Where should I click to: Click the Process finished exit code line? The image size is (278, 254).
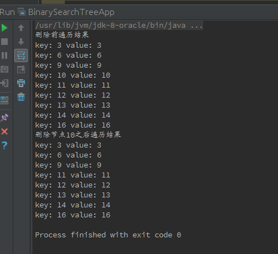pos(108,235)
